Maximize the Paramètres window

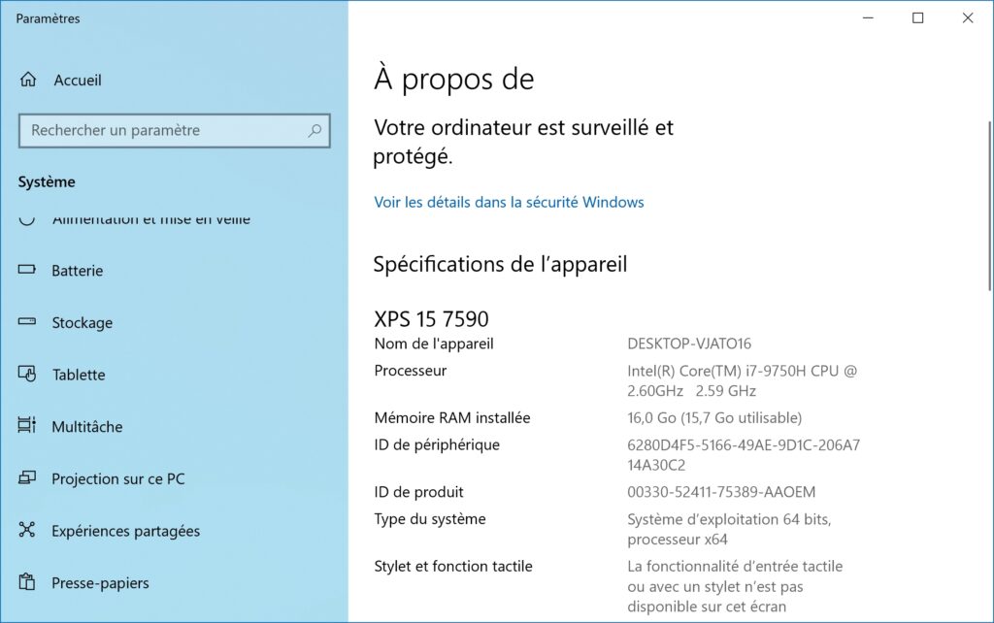click(x=917, y=17)
